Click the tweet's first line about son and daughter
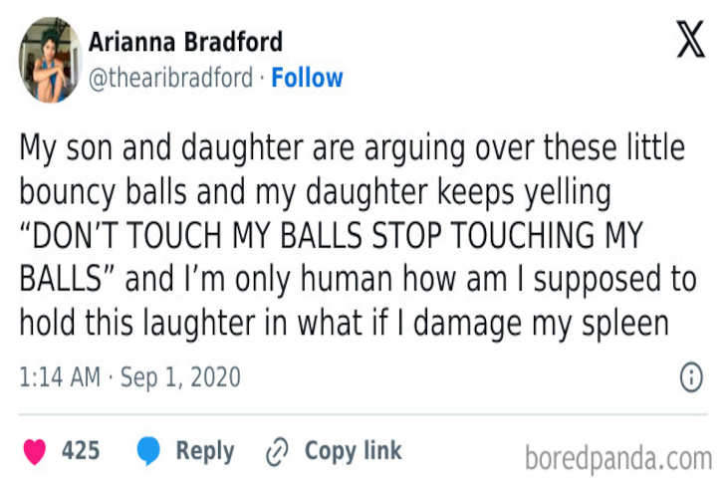Screen dimensions: 725x483 [351, 149]
